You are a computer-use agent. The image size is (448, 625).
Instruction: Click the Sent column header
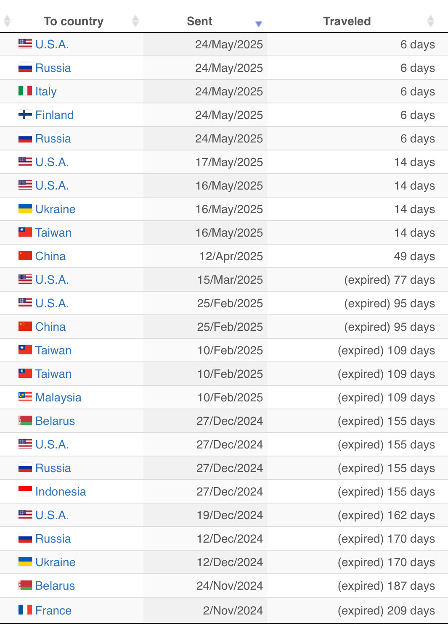click(199, 21)
